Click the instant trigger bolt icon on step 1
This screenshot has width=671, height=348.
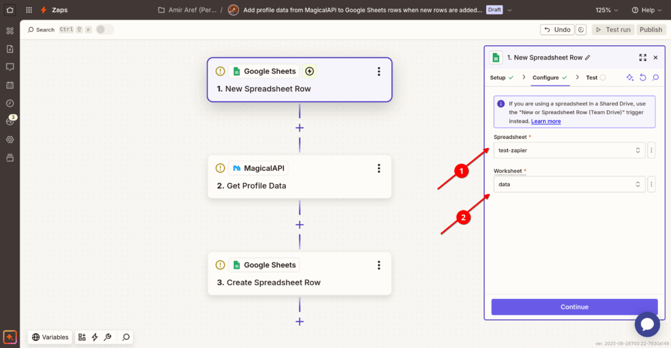click(309, 71)
